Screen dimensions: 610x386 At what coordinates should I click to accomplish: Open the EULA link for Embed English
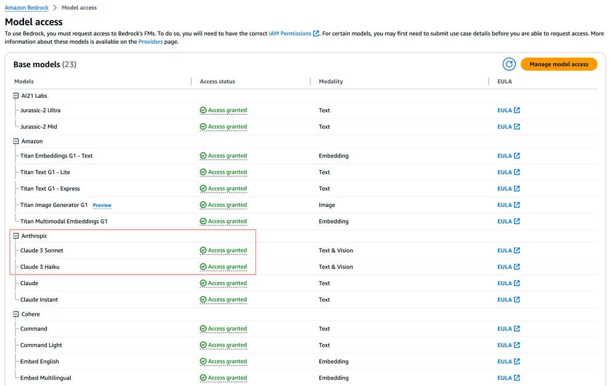click(508, 361)
